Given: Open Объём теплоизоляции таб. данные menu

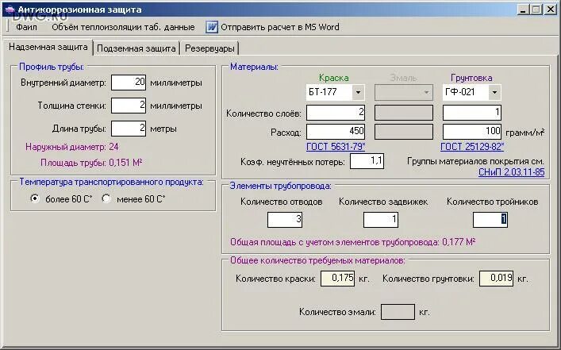Looking at the screenshot, I should pos(123,27).
